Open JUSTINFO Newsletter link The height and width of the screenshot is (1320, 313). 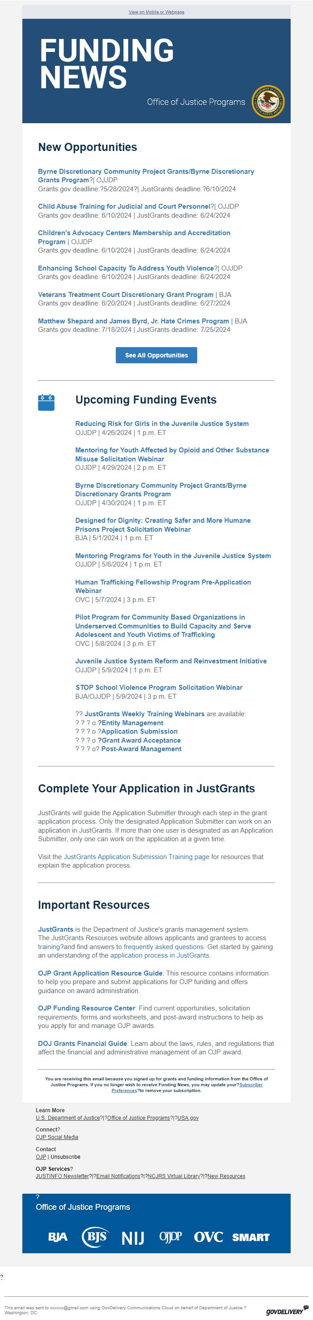coord(63,1176)
